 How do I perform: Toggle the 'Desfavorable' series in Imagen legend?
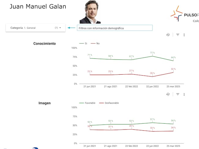click(x=109, y=103)
